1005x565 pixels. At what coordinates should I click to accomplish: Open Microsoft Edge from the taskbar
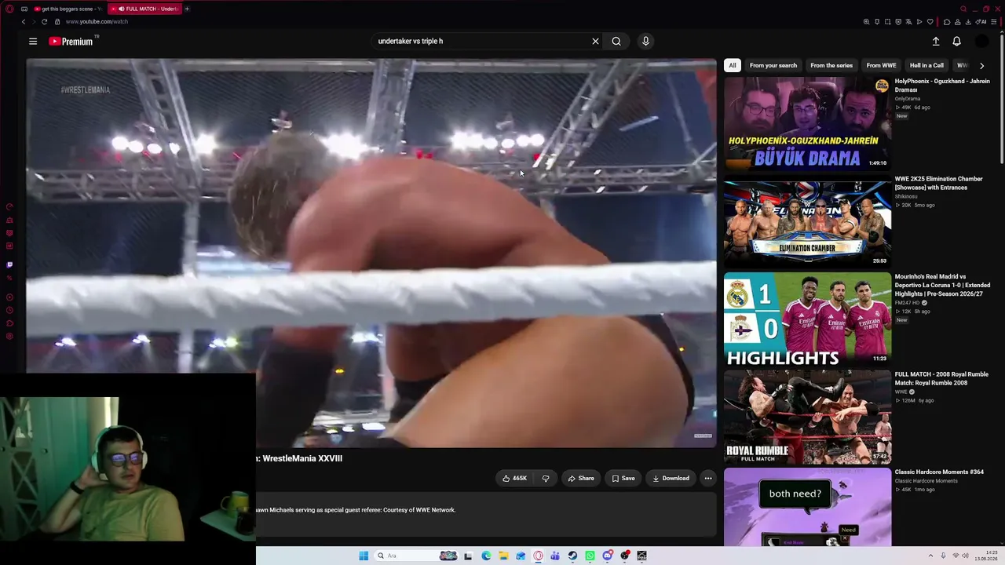point(486,556)
